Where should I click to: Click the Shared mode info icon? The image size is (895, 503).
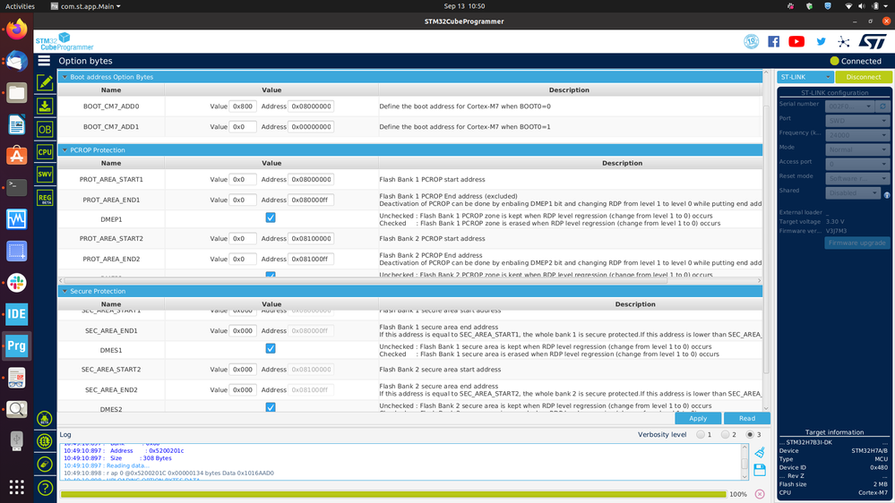(887, 195)
